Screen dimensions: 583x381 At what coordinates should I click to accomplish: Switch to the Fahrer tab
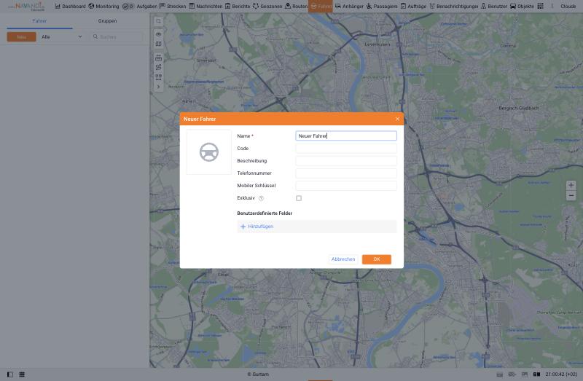(39, 21)
